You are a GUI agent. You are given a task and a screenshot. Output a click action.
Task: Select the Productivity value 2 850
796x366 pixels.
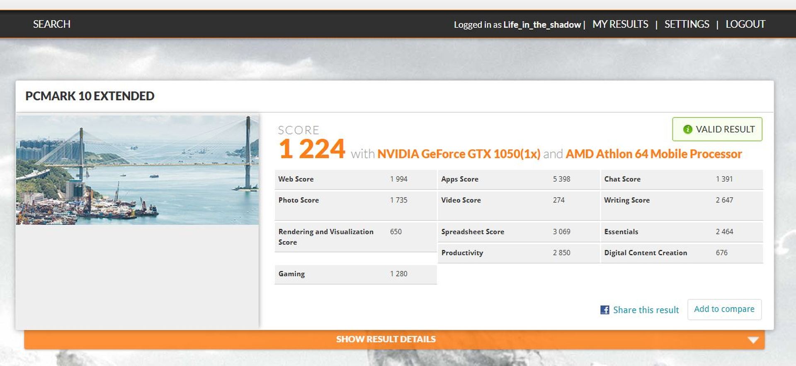pyautogui.click(x=562, y=253)
